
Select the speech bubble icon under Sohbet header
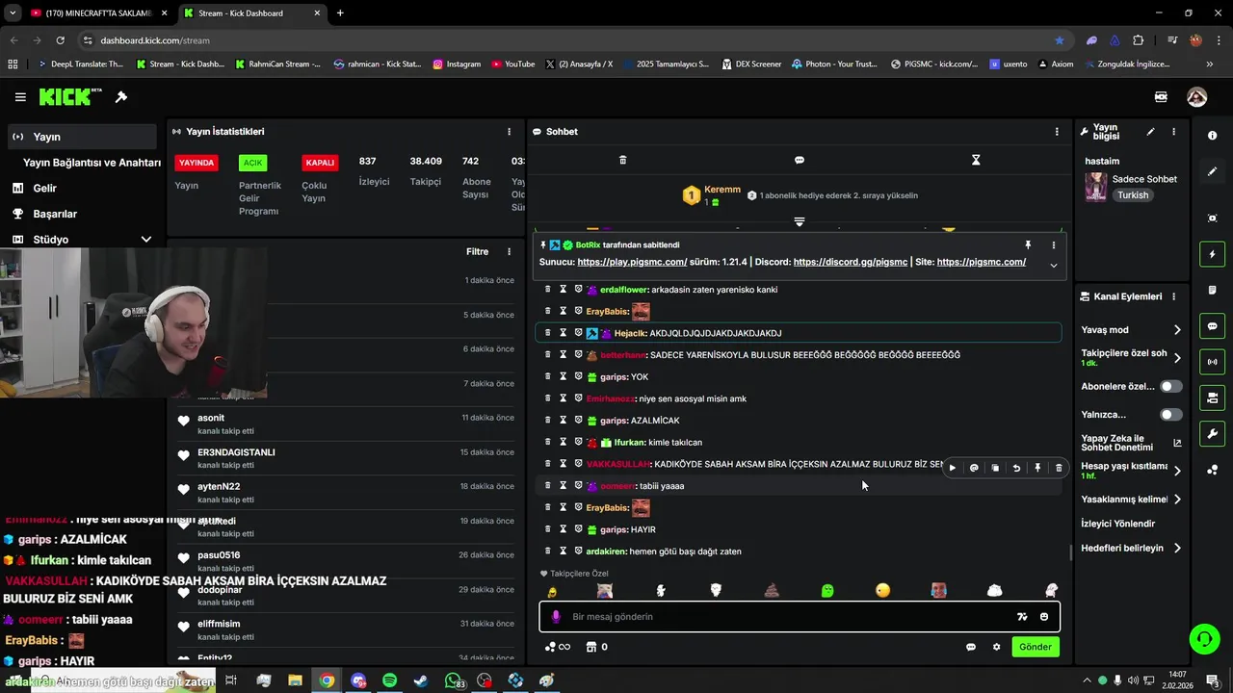pyautogui.click(x=799, y=160)
